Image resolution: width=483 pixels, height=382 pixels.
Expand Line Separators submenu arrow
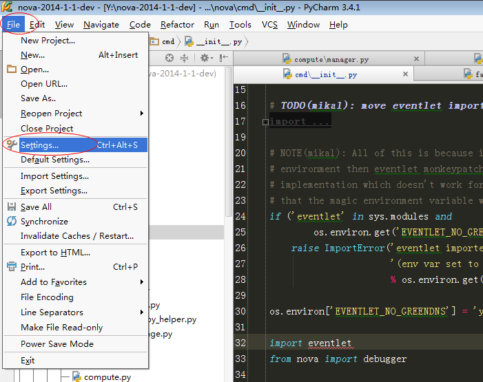tap(142, 312)
